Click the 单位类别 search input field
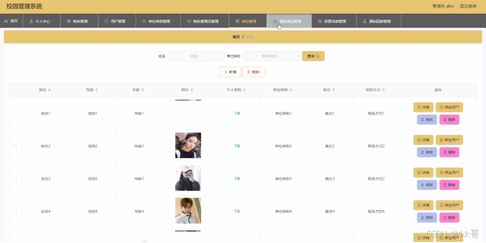 coord(271,56)
